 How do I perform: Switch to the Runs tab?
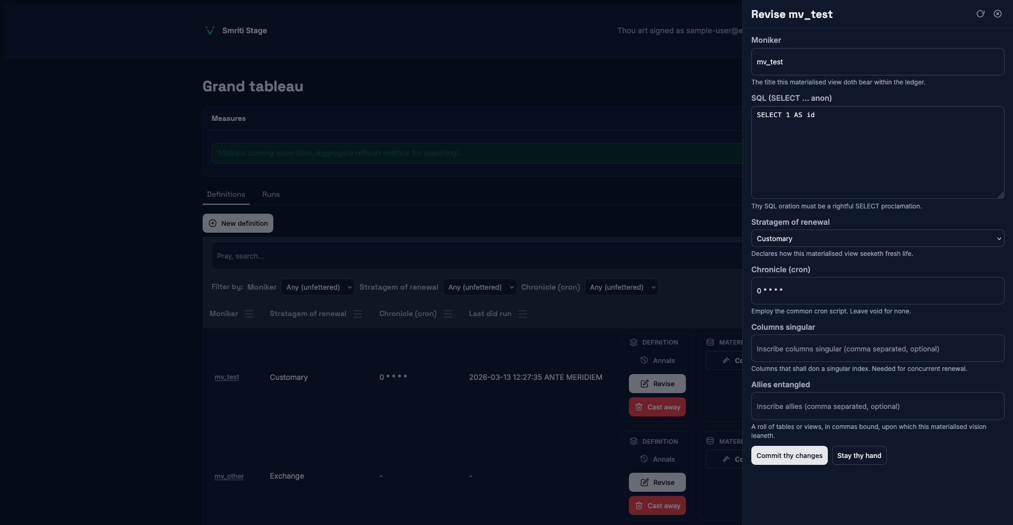[x=271, y=194]
